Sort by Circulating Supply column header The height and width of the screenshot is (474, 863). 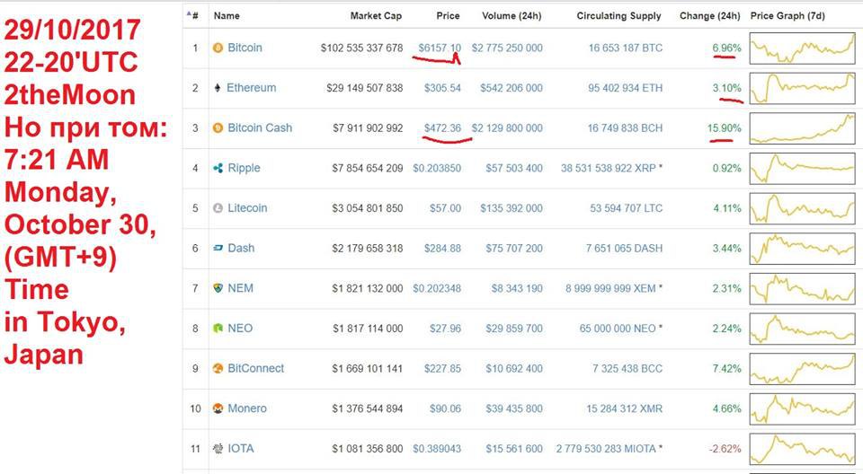click(618, 16)
